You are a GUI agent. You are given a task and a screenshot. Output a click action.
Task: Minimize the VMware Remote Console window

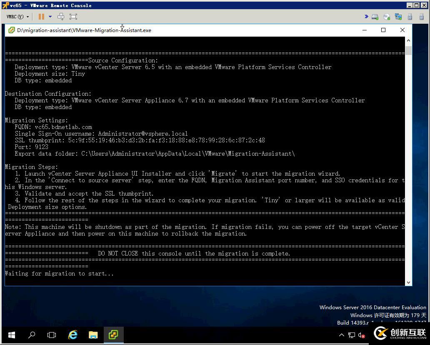(x=410, y=5)
